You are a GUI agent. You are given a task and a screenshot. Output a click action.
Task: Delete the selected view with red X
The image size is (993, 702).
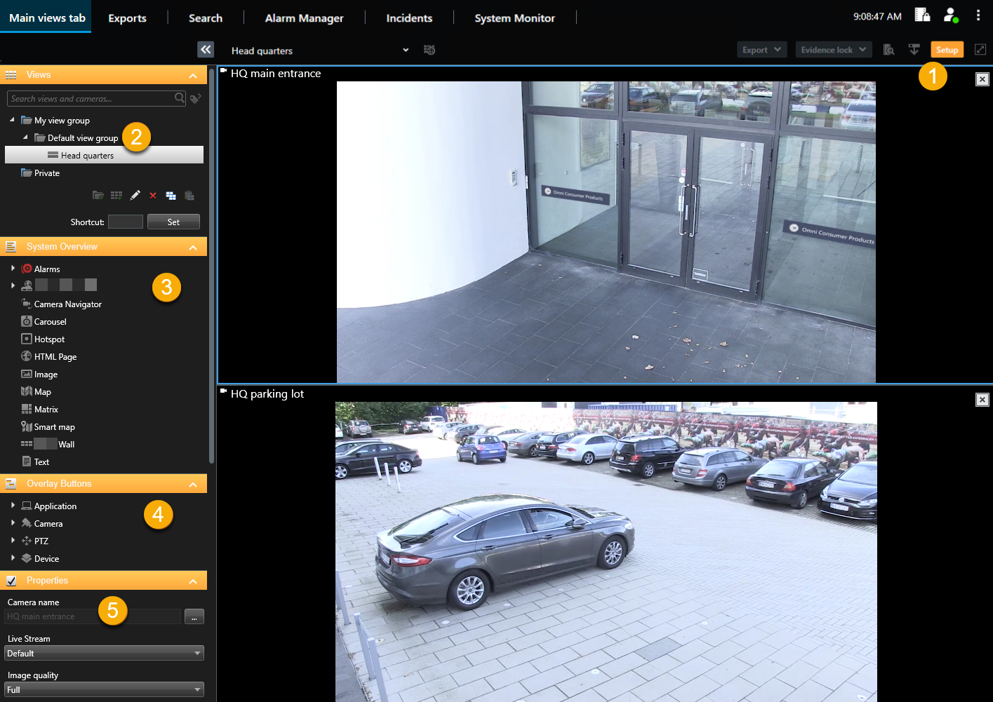click(153, 196)
